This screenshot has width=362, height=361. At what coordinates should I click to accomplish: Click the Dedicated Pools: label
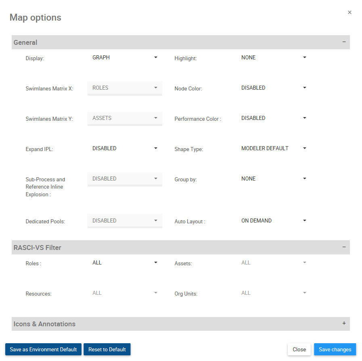click(x=45, y=222)
